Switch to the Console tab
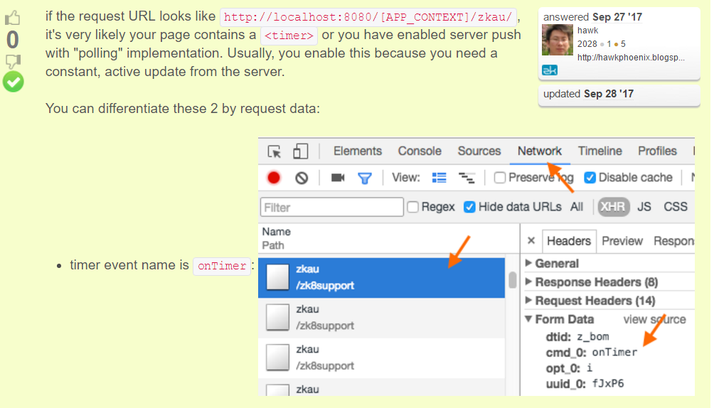 coord(420,151)
